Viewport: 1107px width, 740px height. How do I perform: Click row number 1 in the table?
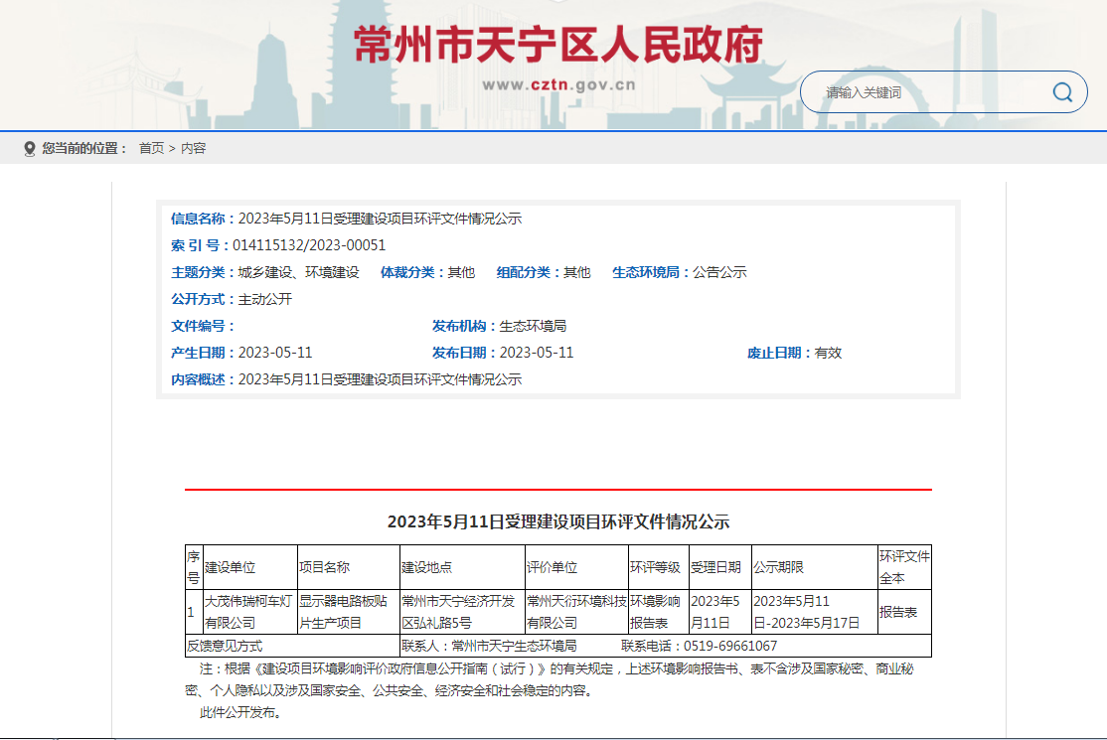pos(192,612)
